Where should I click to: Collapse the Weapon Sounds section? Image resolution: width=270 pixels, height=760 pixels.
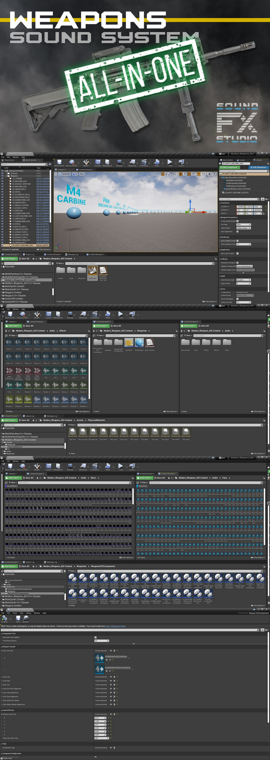pyautogui.click(x=1, y=647)
